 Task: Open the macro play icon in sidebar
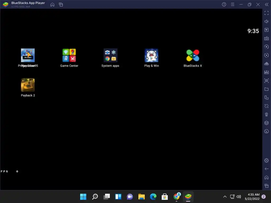pyautogui.click(x=267, y=47)
